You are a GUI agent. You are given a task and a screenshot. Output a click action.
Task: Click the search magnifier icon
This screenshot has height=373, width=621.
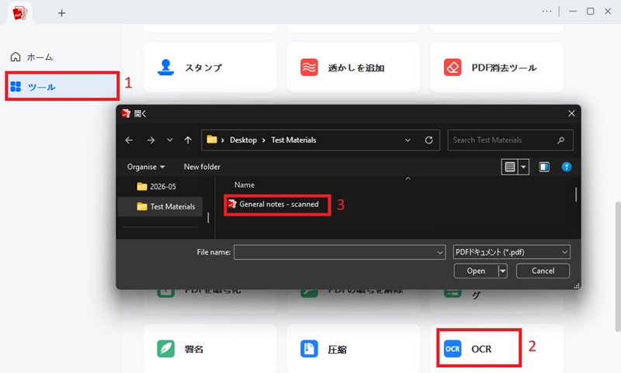[x=560, y=140]
